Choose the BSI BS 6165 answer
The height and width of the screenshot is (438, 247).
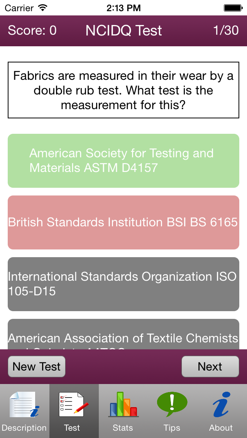coord(123,222)
